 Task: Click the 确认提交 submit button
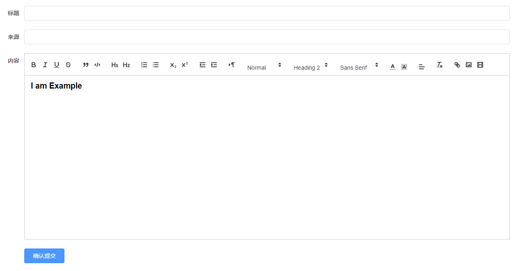point(44,256)
